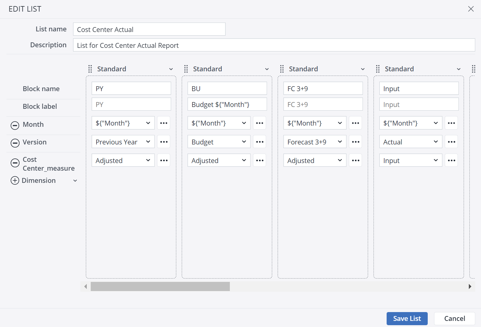Click the Cancel button
This screenshot has width=481, height=327.
tap(455, 318)
